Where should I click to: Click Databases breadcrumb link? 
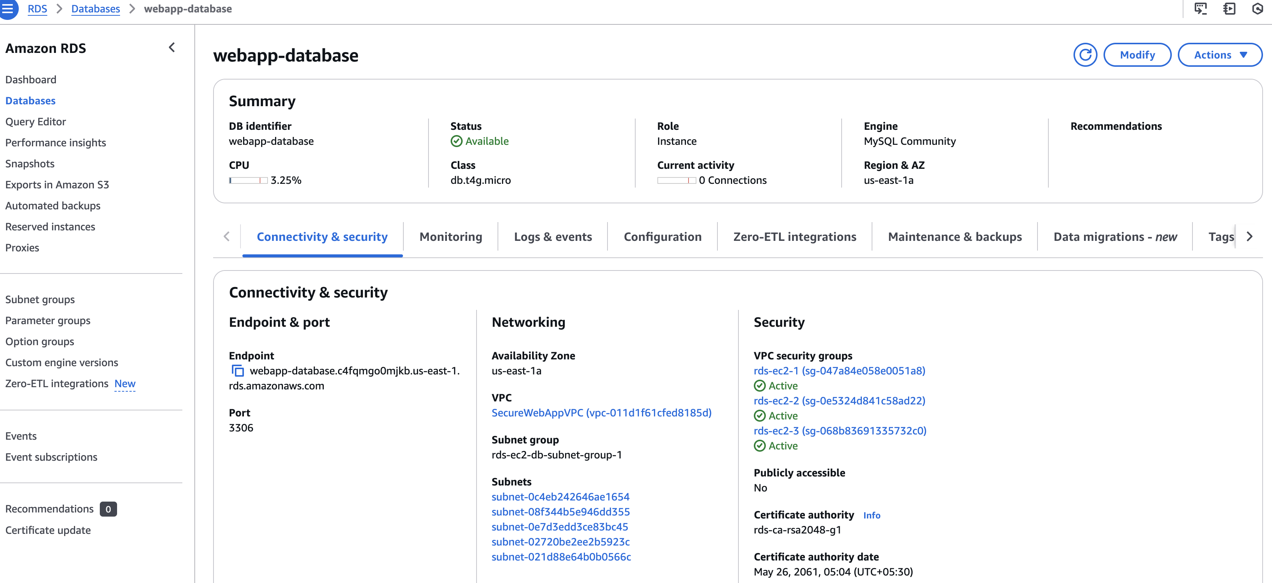[95, 8]
